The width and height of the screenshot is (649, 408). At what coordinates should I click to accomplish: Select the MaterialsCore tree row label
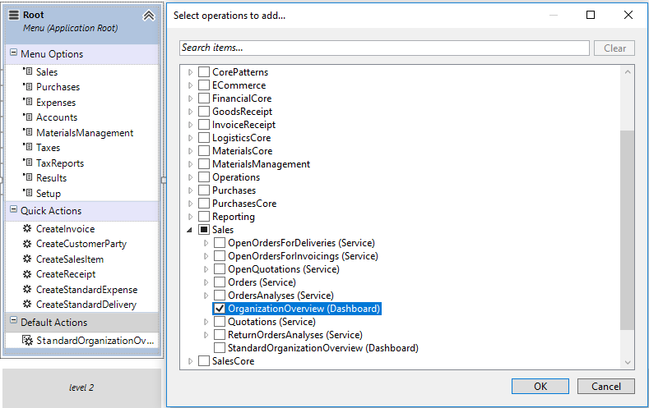(x=242, y=151)
